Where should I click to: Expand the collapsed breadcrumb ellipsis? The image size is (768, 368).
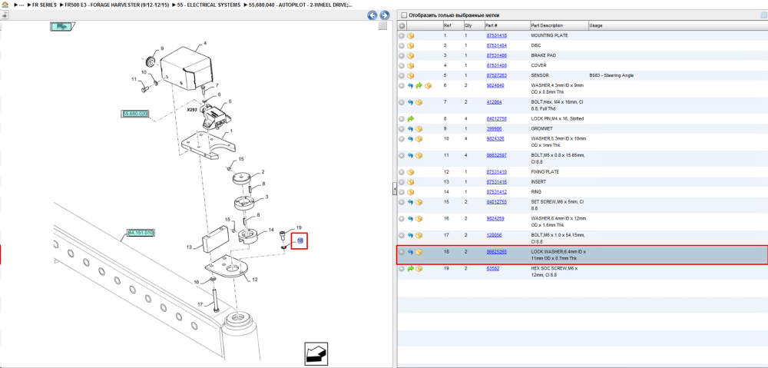pos(21,5)
